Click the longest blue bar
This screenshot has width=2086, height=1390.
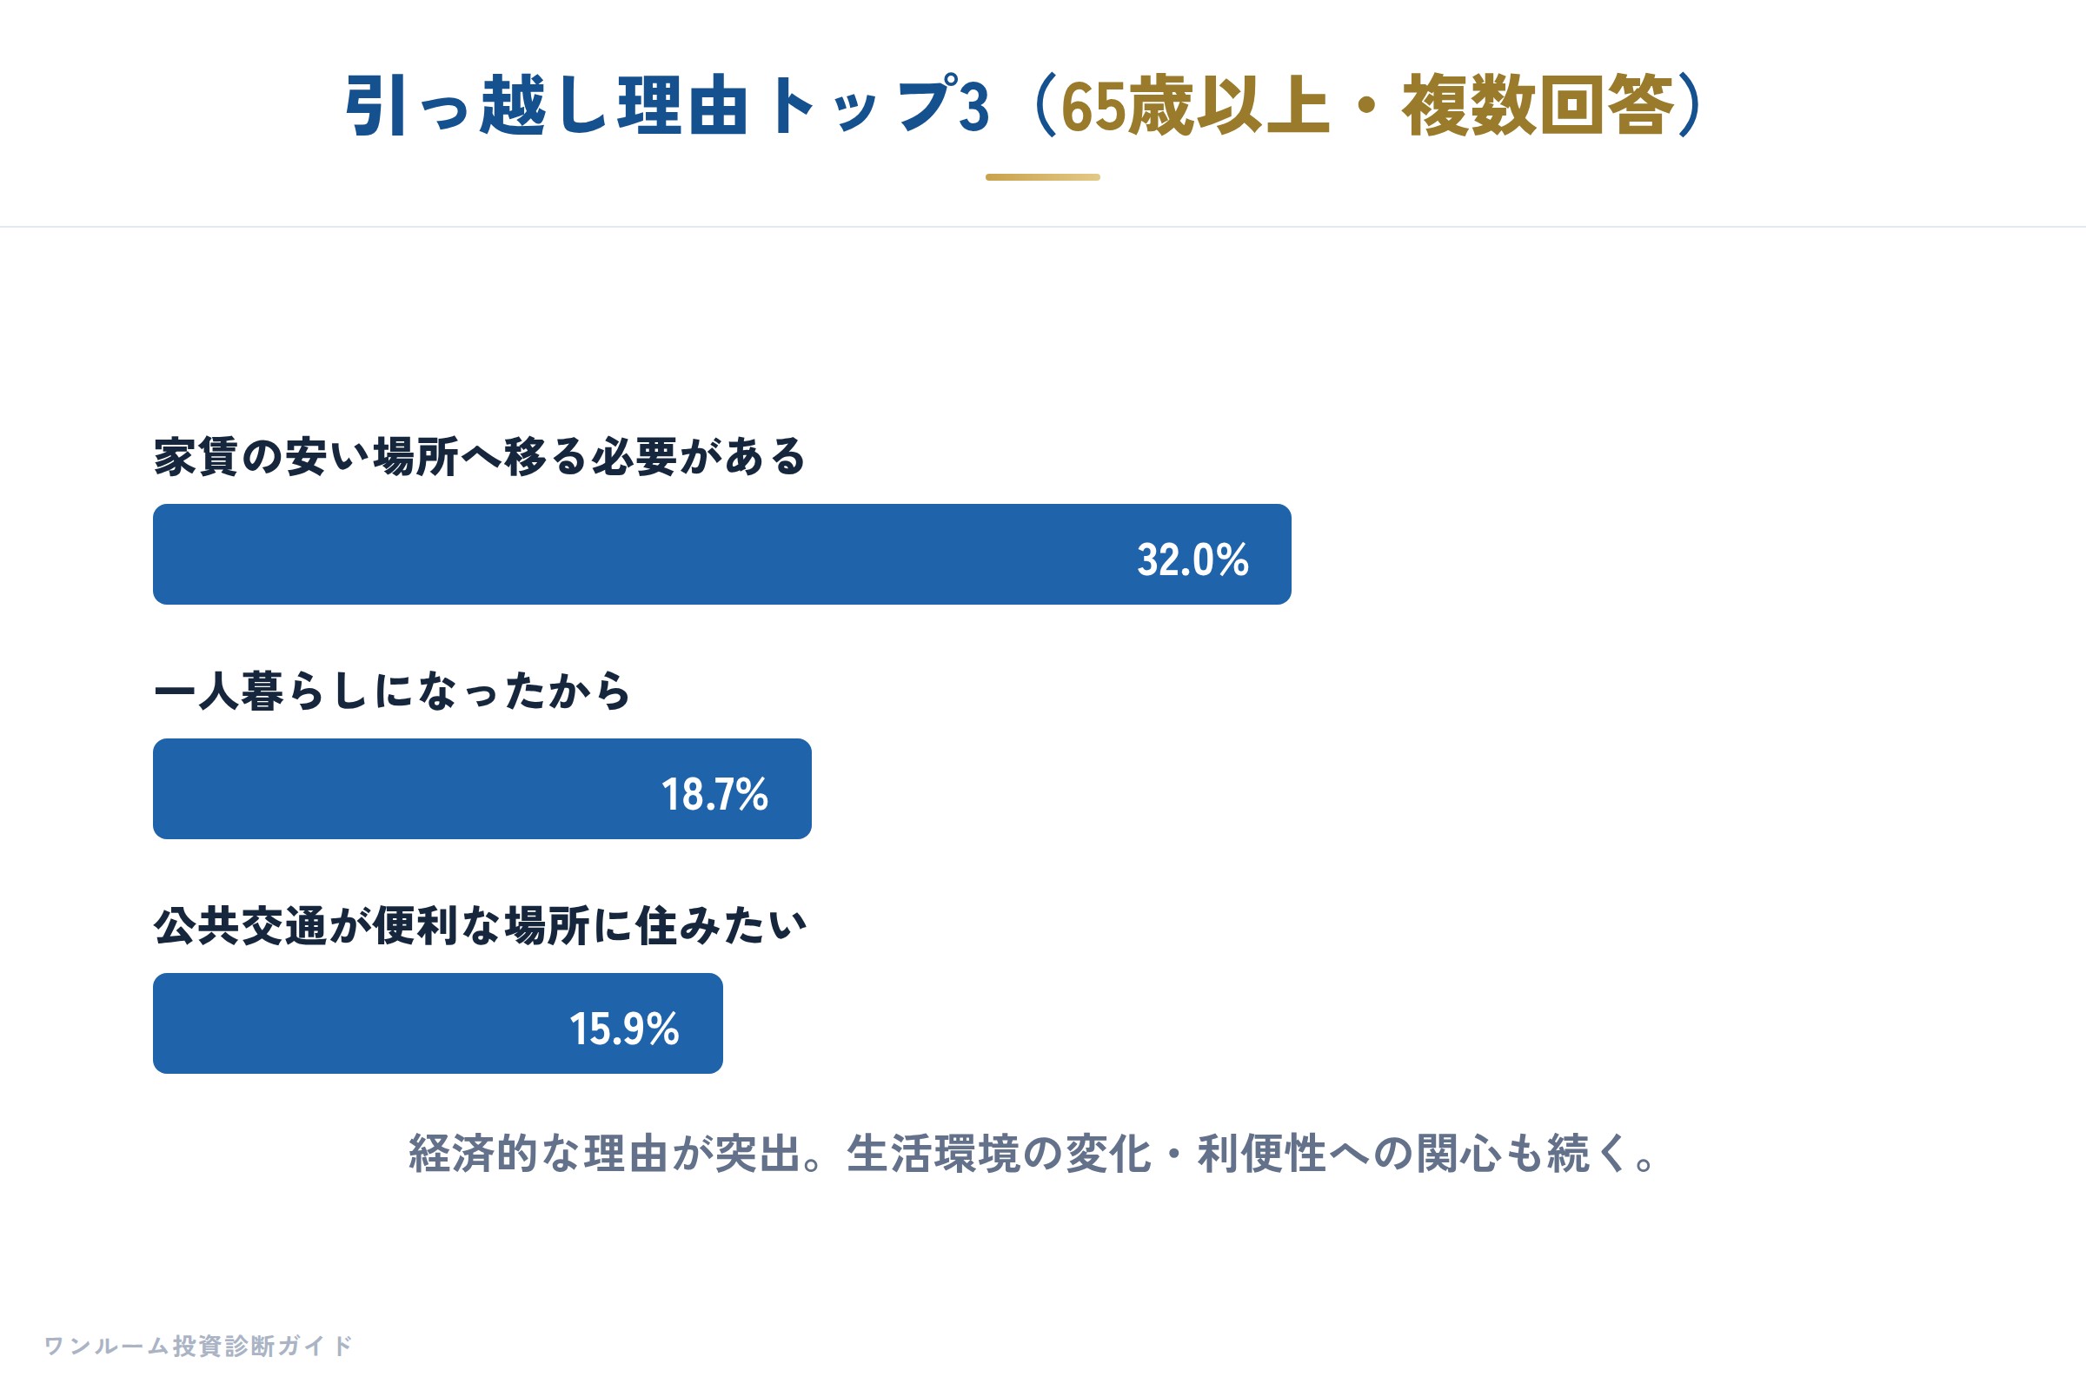tap(722, 554)
